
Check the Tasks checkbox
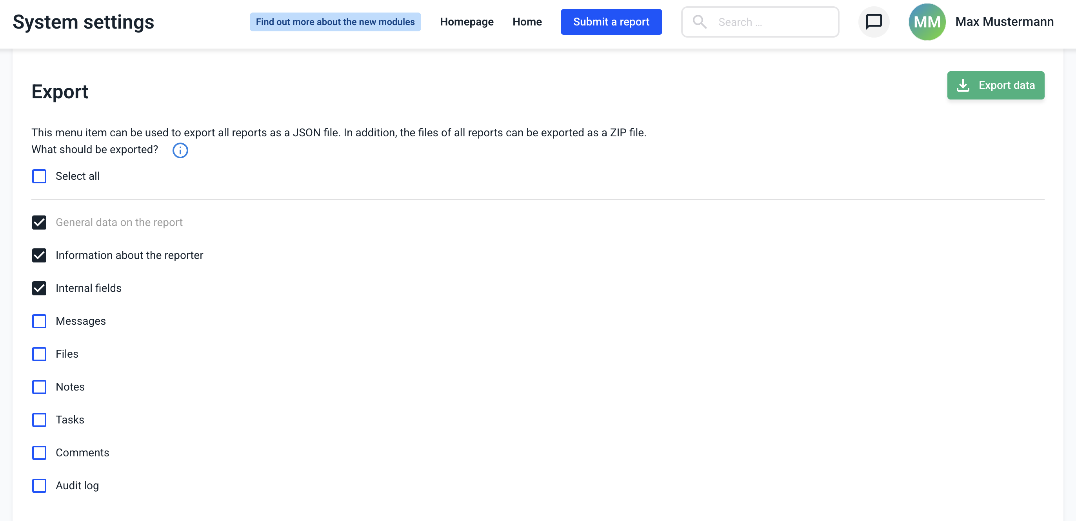[x=39, y=420]
